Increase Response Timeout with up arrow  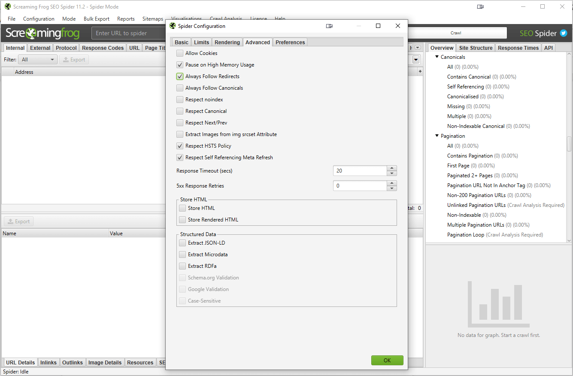pos(392,168)
